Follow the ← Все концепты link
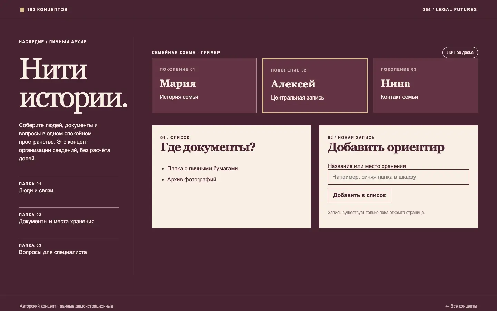The height and width of the screenshot is (311, 497). click(x=461, y=306)
